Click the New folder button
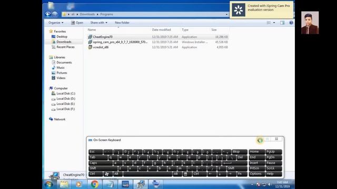This screenshot has width=337, height=189. click(x=122, y=23)
